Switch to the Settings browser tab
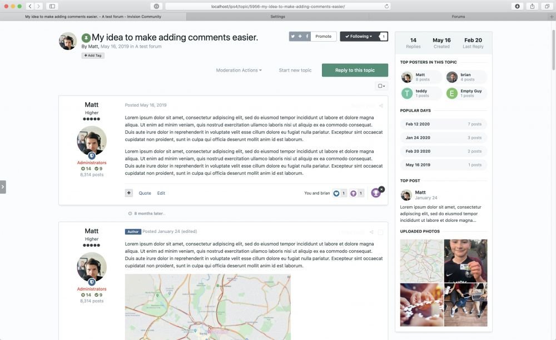The image size is (556, 340). click(x=277, y=17)
